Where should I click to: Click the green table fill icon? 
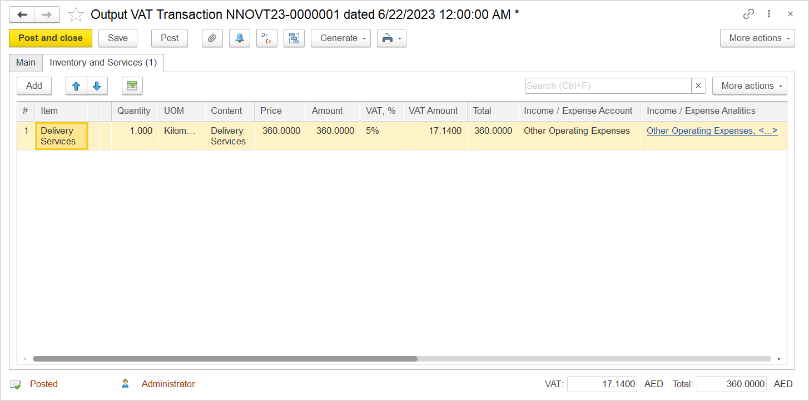click(x=132, y=86)
